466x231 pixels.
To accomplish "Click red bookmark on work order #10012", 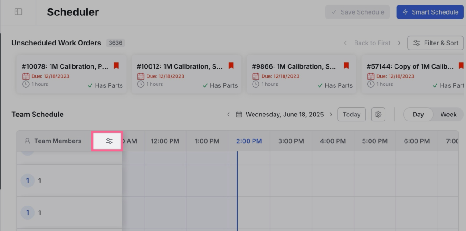I will click(231, 66).
